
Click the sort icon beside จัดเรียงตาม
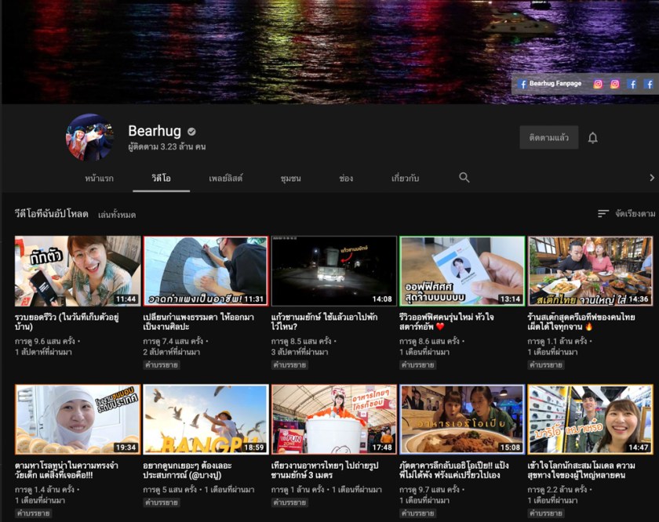603,213
